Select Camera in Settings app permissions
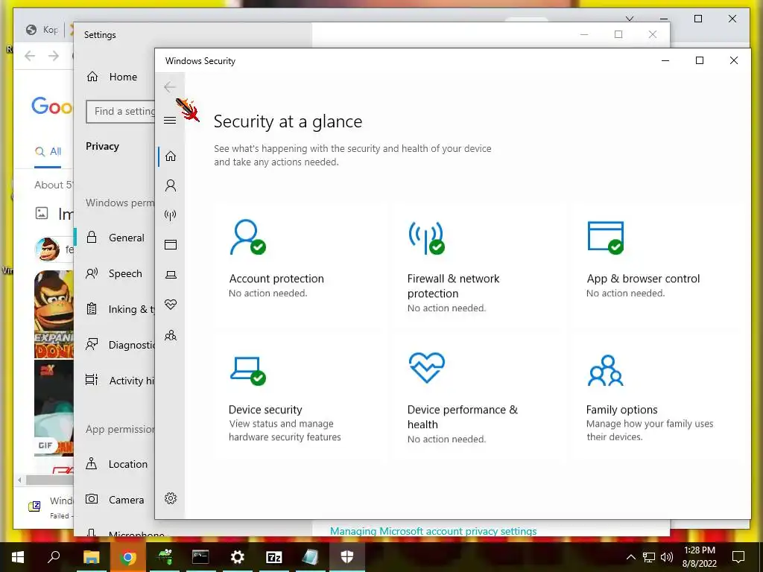Viewport: 763px width, 572px height. pos(114,500)
